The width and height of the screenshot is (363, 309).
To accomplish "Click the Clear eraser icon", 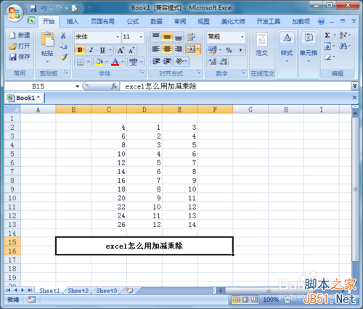I will click(x=327, y=57).
